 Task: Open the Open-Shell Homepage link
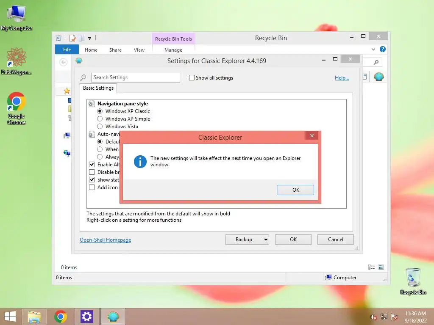click(106, 240)
